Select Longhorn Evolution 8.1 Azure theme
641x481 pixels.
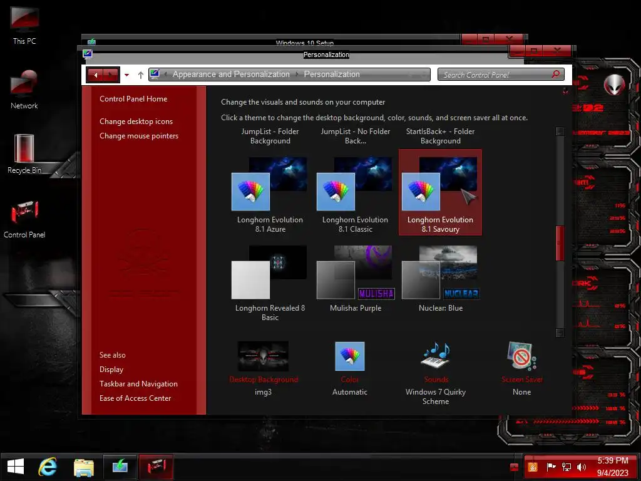click(x=270, y=193)
